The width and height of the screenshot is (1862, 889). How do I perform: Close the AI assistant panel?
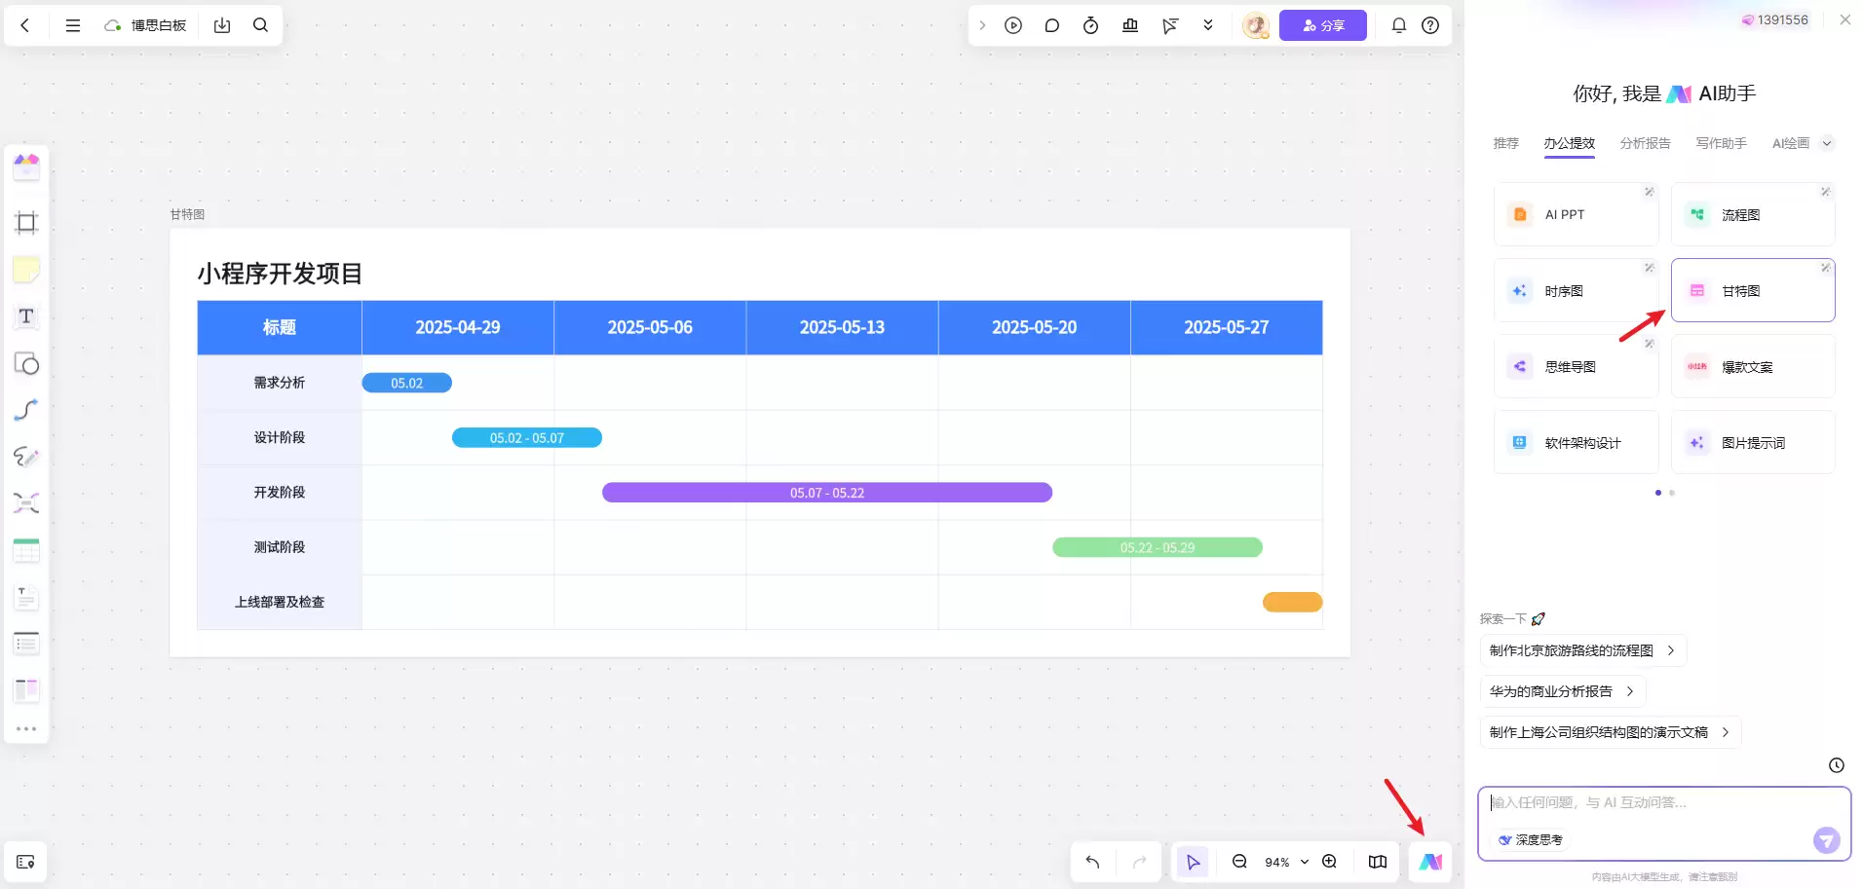point(1844,19)
